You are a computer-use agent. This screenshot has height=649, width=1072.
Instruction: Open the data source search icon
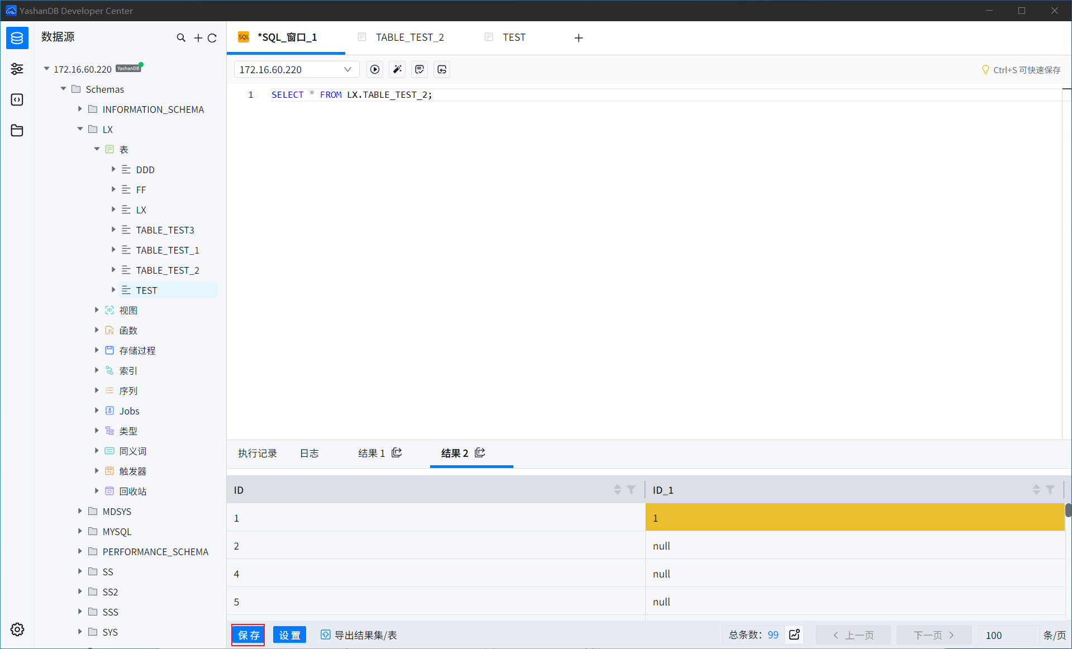[181, 37]
